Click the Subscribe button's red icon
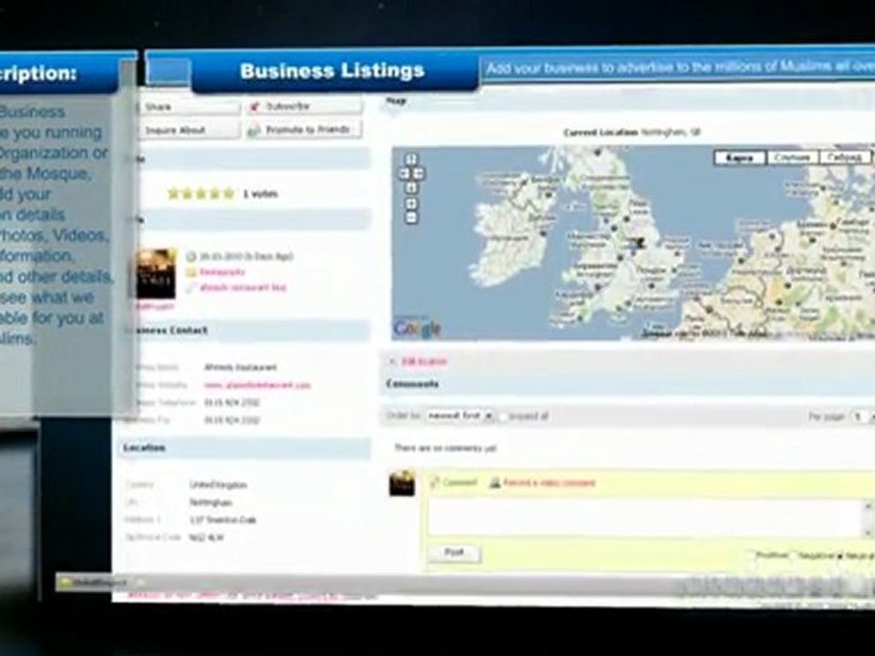 pos(254,106)
